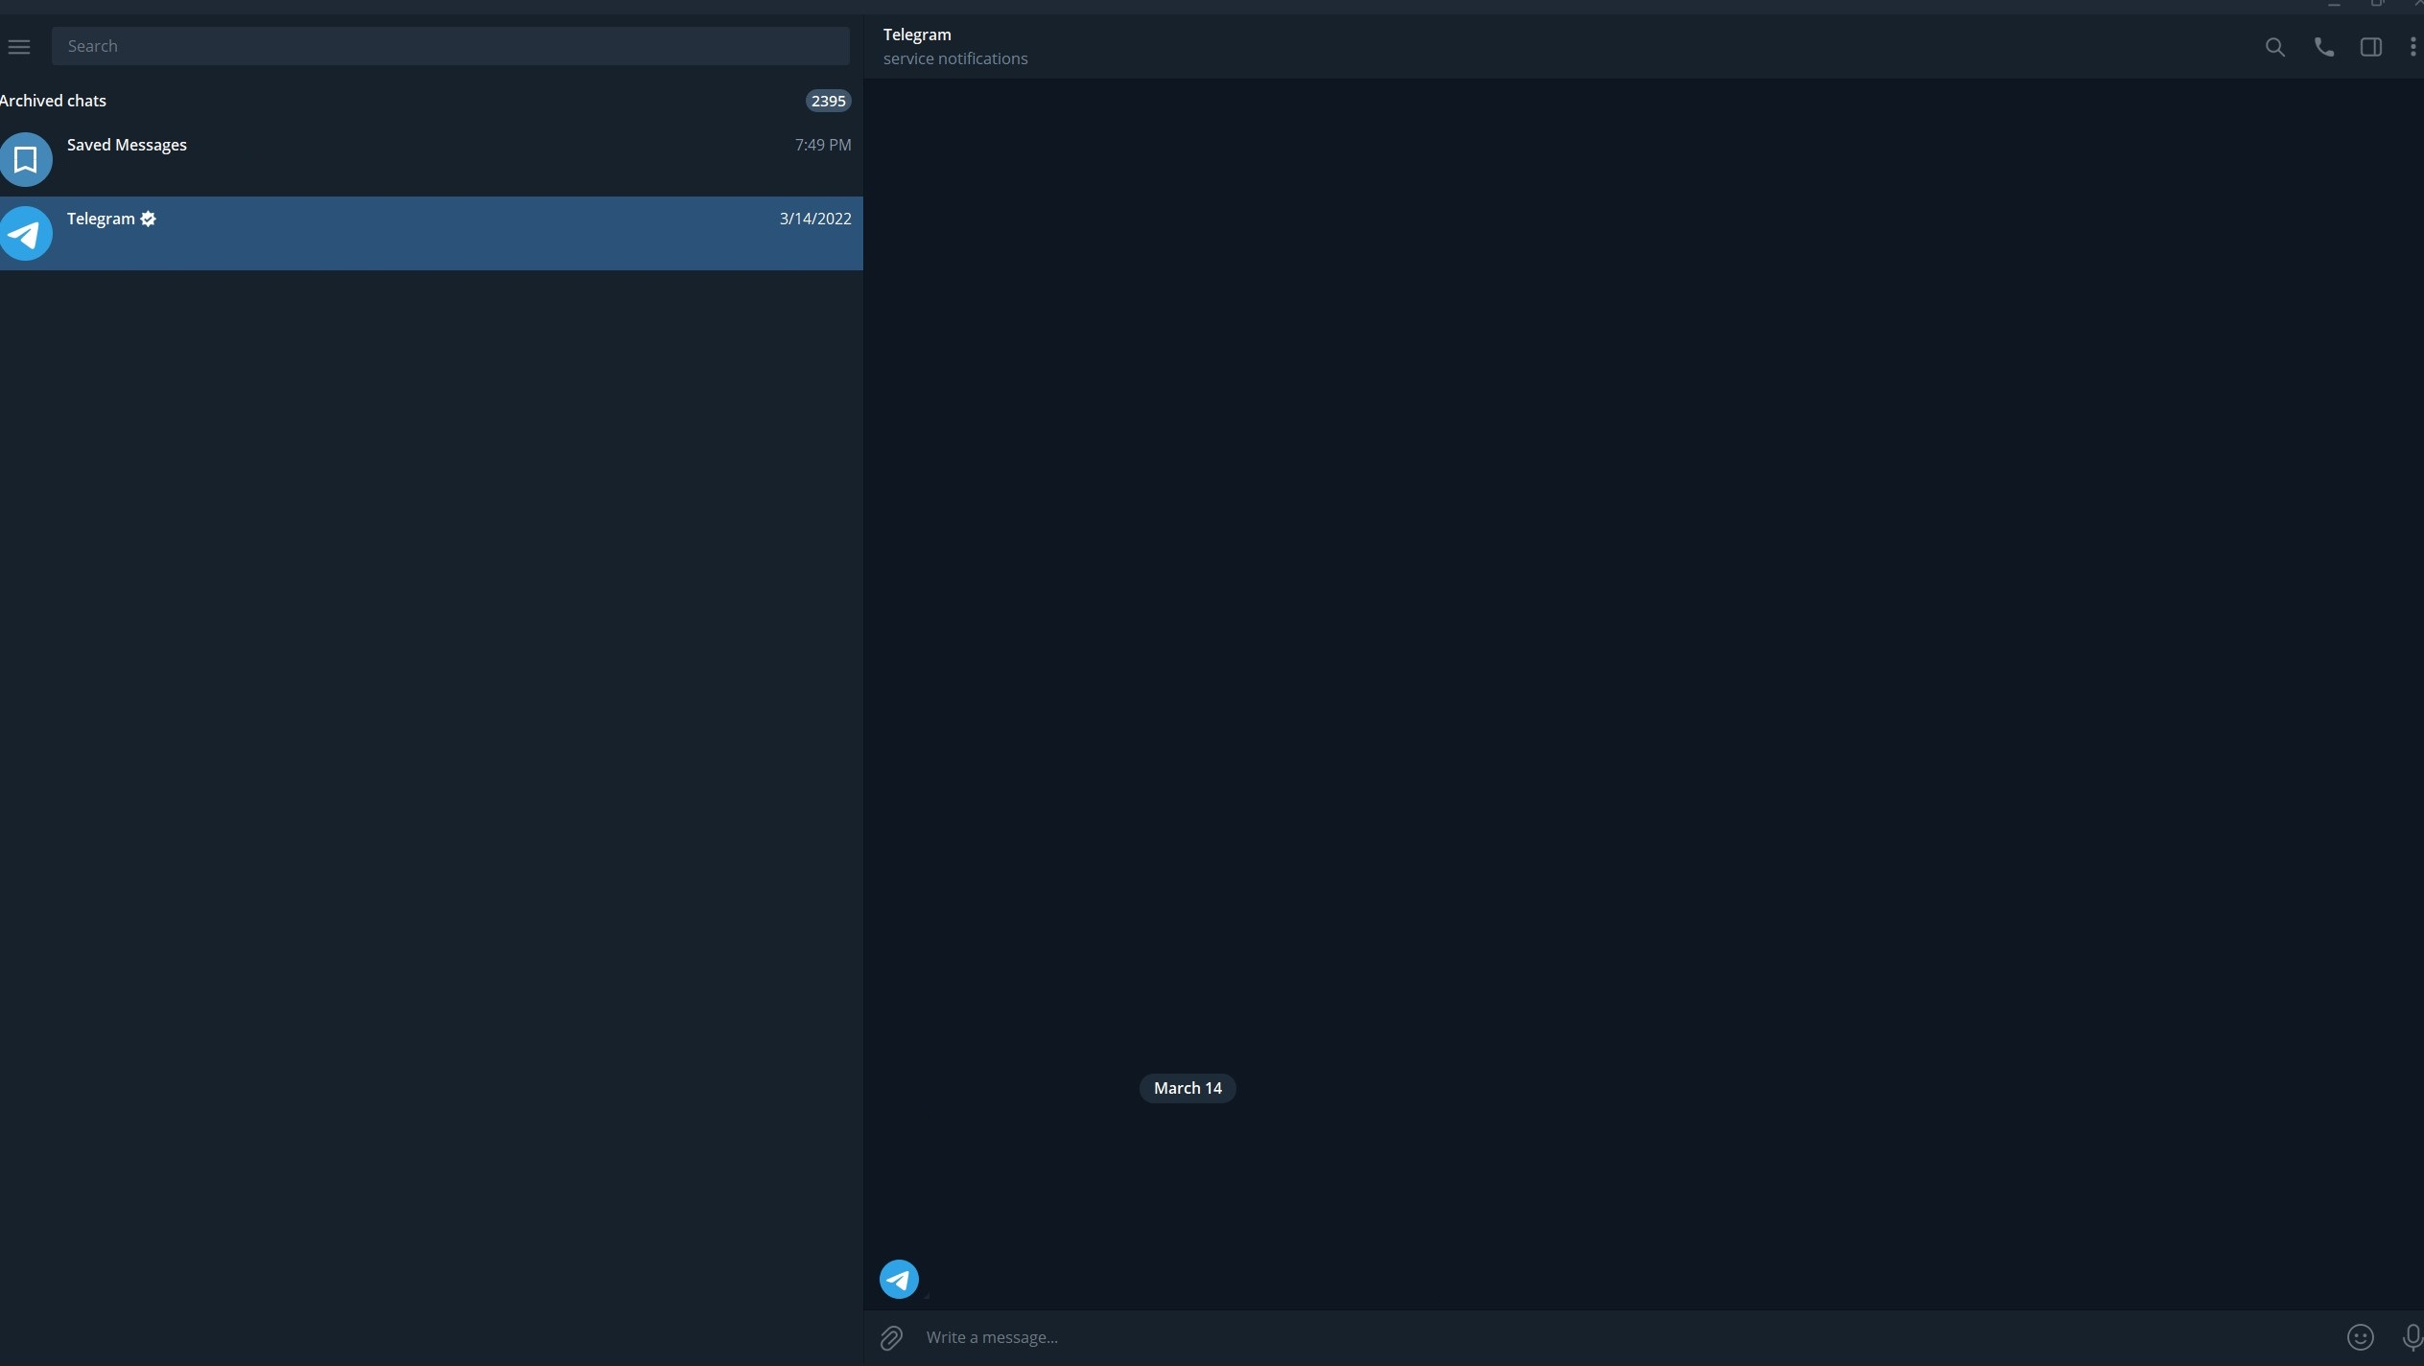Open the Archived chats folder

(x=432, y=101)
